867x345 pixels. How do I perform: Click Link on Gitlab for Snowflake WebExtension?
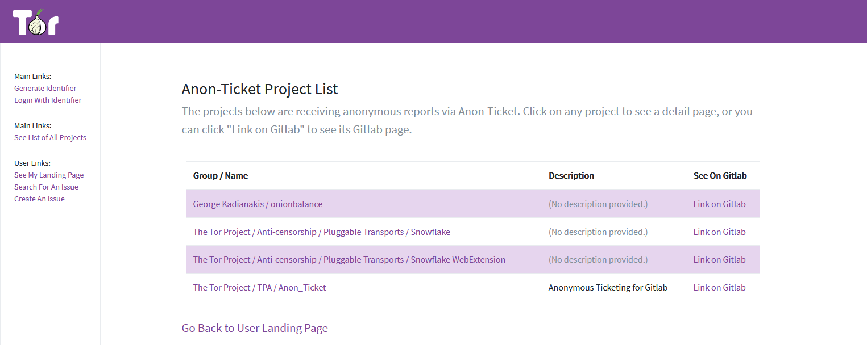click(719, 259)
